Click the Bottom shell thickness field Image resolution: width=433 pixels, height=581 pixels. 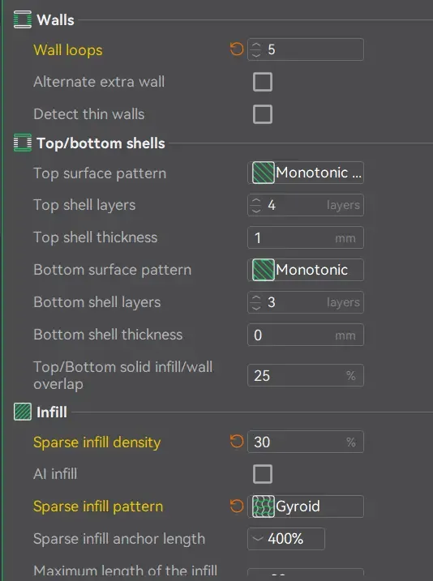click(306, 335)
